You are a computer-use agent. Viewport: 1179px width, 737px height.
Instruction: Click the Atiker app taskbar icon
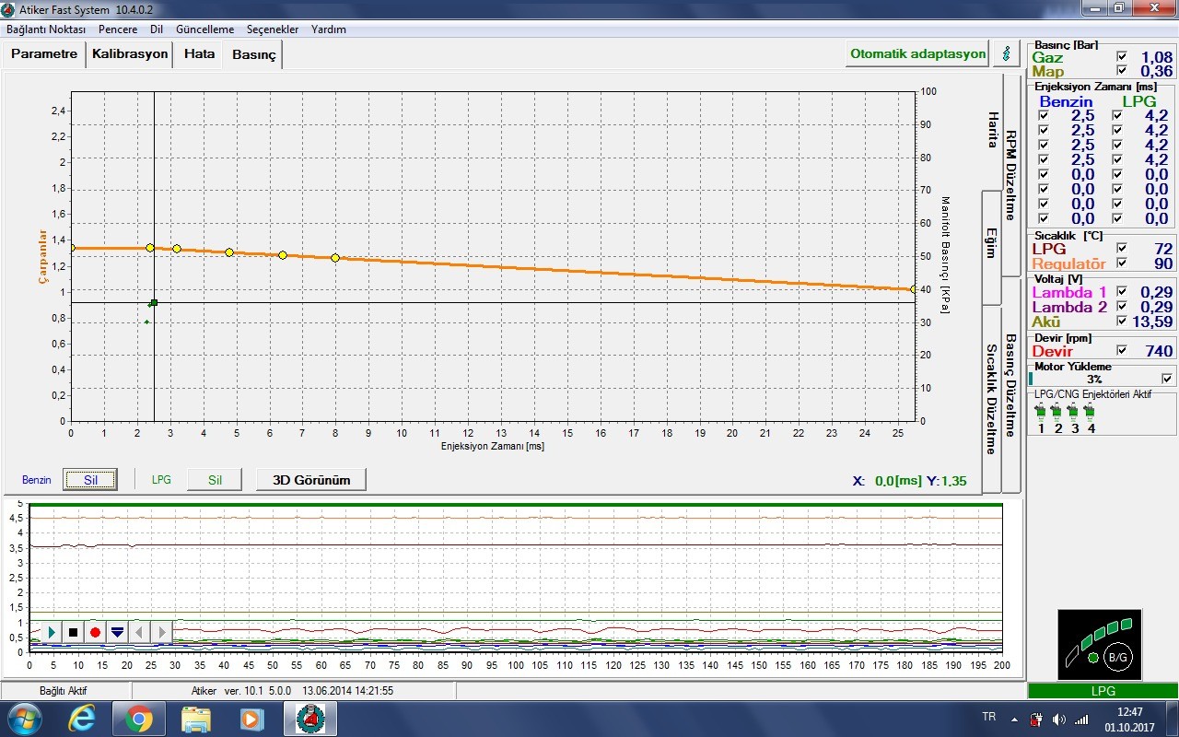[x=309, y=719]
